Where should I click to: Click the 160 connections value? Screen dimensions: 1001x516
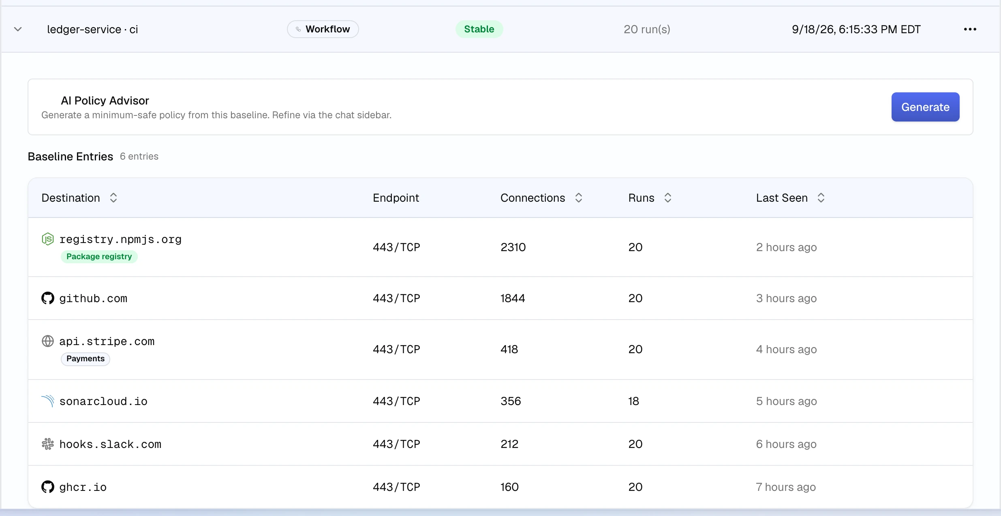[510, 487]
